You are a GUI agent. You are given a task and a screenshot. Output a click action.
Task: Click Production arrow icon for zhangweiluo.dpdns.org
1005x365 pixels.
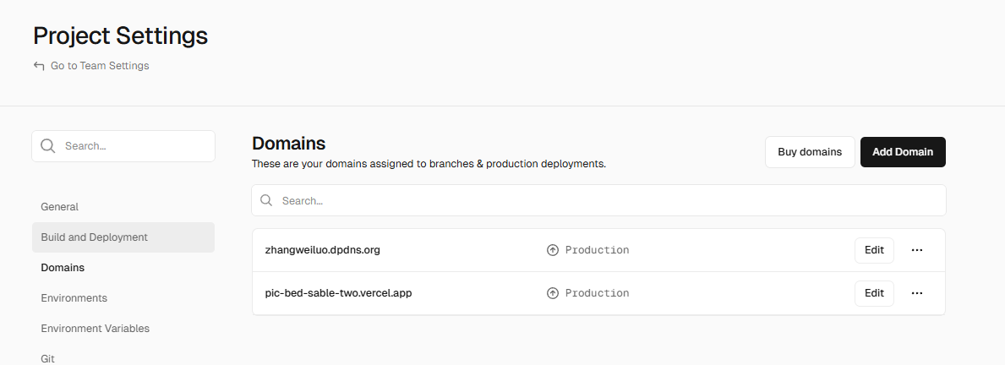click(x=553, y=250)
